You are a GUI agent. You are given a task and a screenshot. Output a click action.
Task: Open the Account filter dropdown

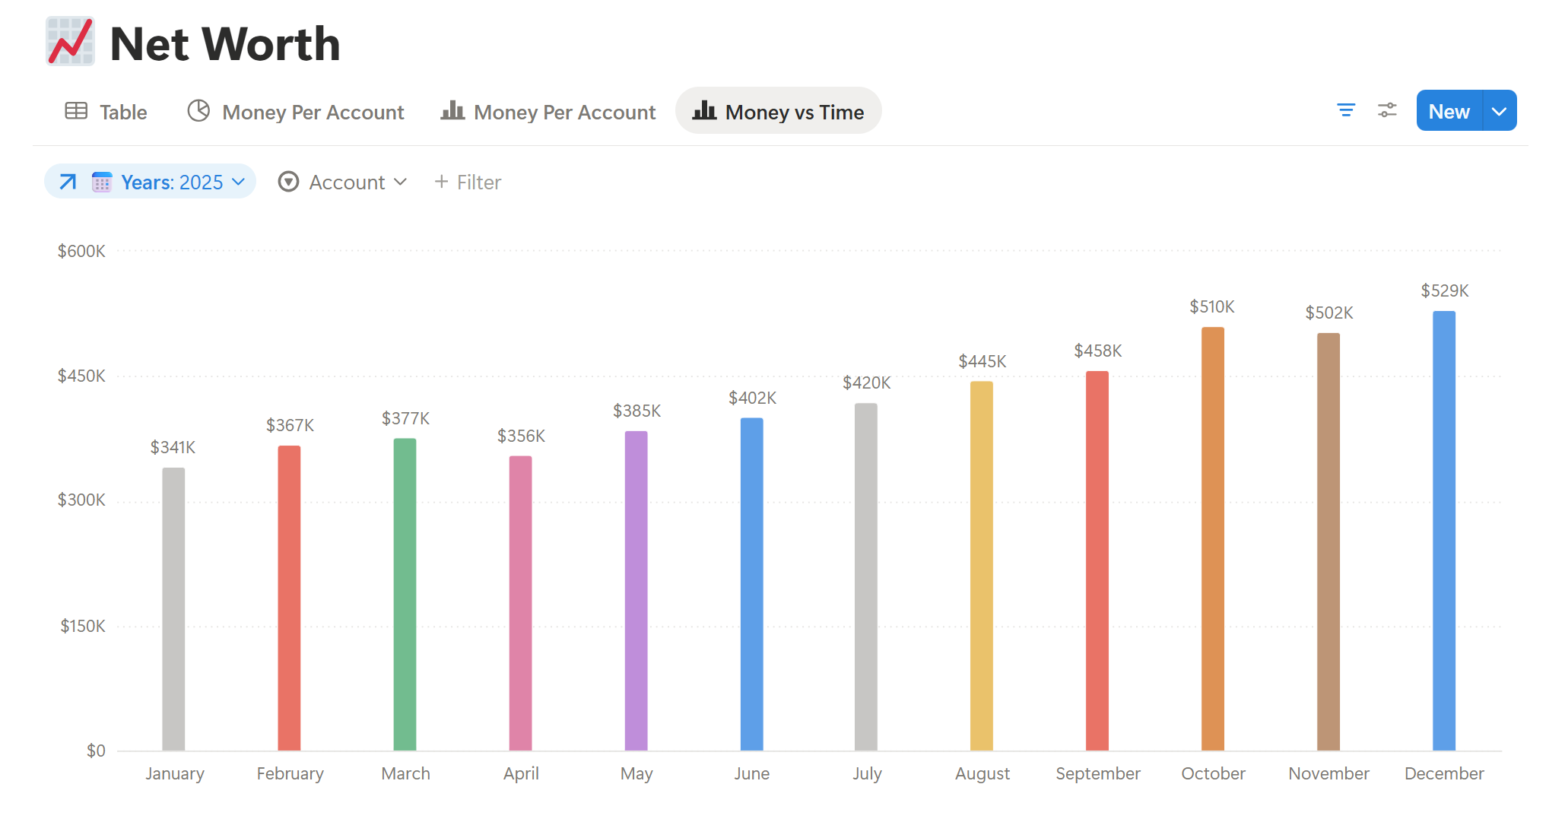tap(348, 183)
